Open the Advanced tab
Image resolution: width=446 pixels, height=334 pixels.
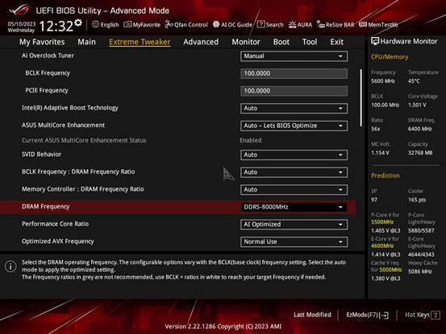click(201, 42)
